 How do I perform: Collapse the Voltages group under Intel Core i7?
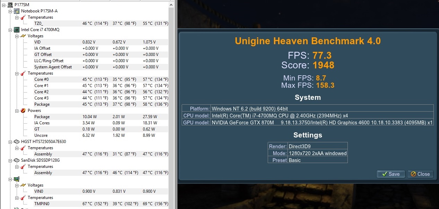(x=17, y=36)
